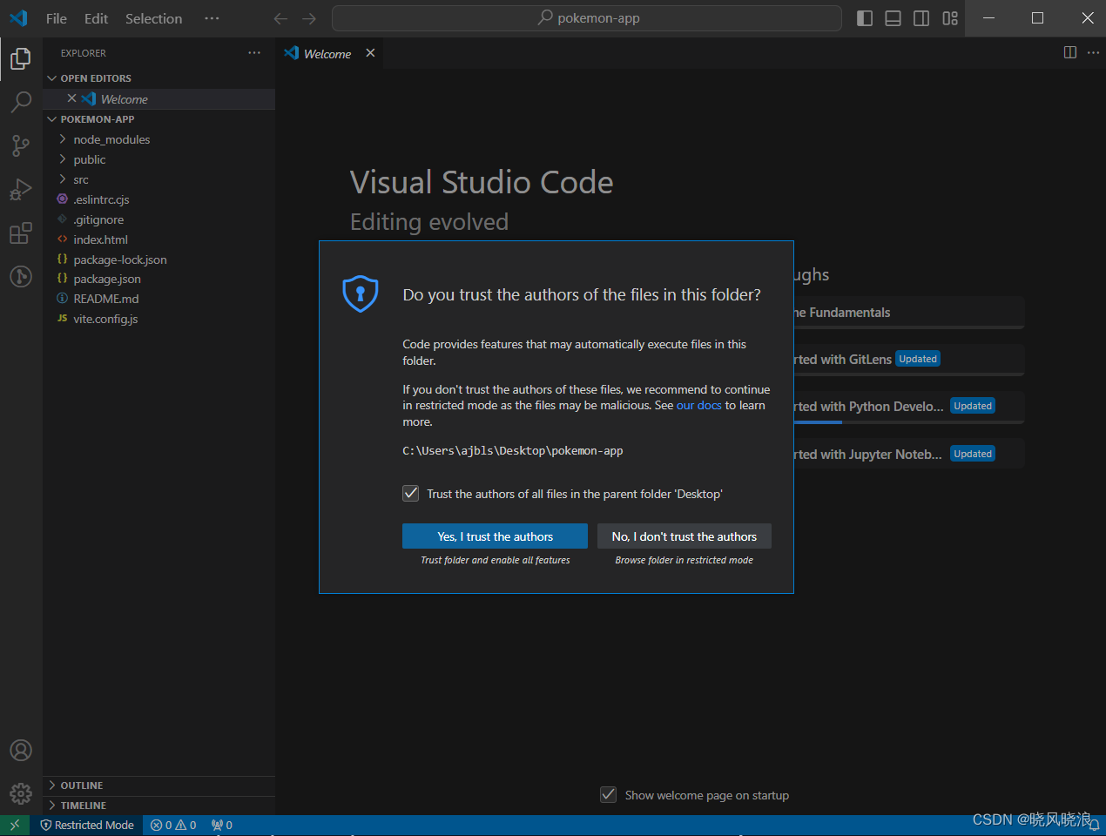Open .gitignore file
Screen dimensions: 1106x836
pyautogui.click(x=160, y=219)
